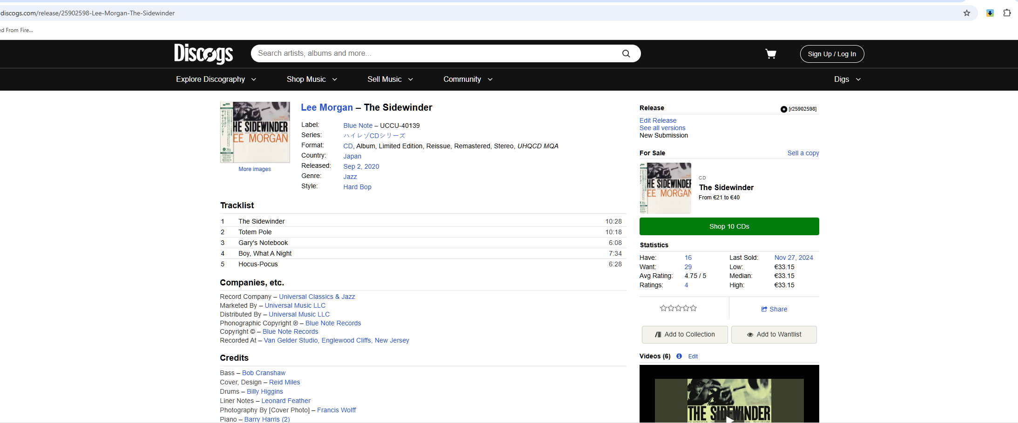Click the track title Hocus-Pocus
Image resolution: width=1018 pixels, height=423 pixels.
(258, 264)
